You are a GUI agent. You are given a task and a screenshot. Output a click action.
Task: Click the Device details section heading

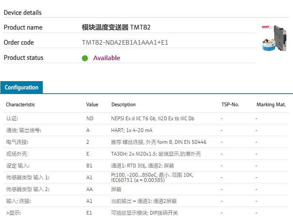[x=23, y=13]
